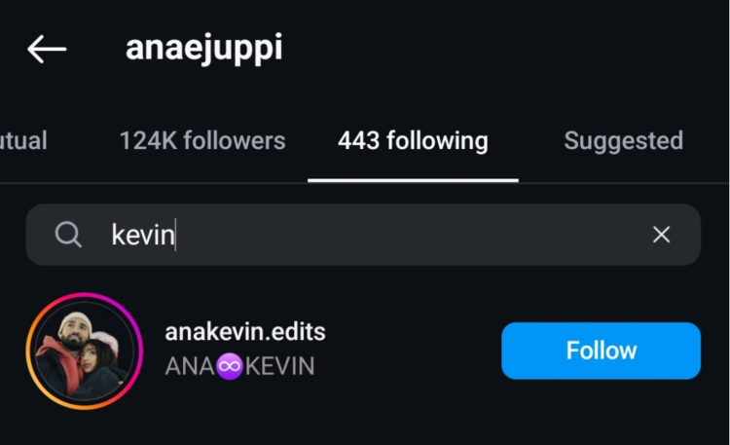Click the ANA KEVIN display name
The image size is (730, 445).
point(239,366)
